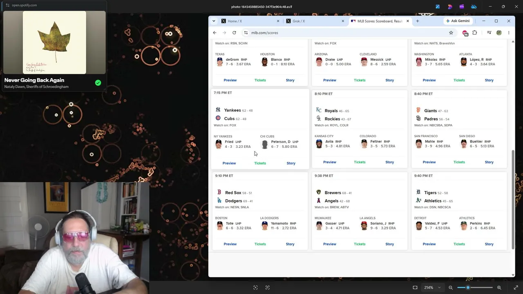The height and width of the screenshot is (294, 523).
Task: Click the Nataly Dawn artist name
Action: pos(16,87)
